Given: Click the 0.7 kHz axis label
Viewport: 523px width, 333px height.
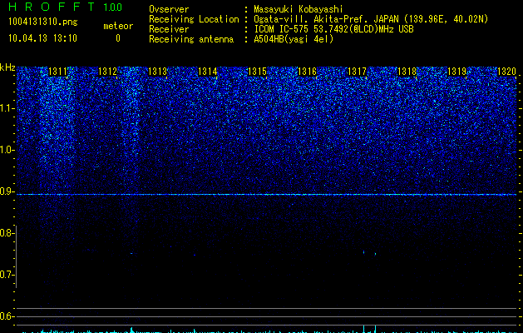Looking at the screenshot, I should point(7,275).
